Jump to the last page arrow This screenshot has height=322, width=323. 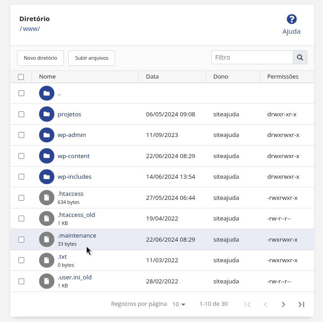[x=301, y=304]
